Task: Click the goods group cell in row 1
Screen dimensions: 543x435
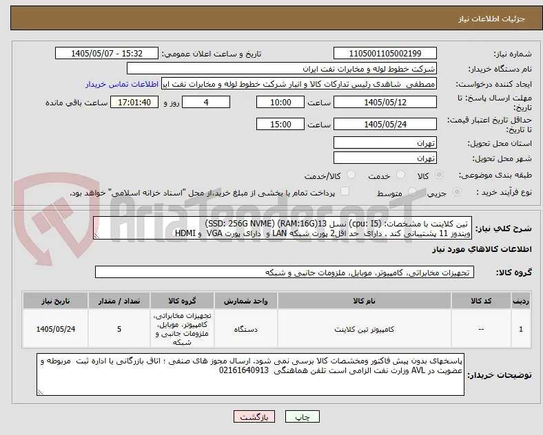Action: click(x=182, y=329)
